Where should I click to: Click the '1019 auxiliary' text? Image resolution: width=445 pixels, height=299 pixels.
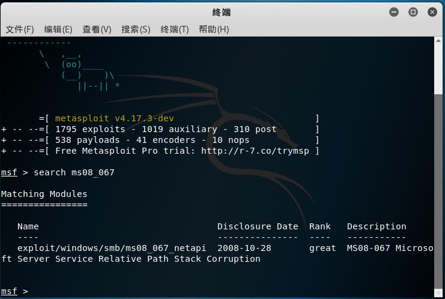(180, 129)
